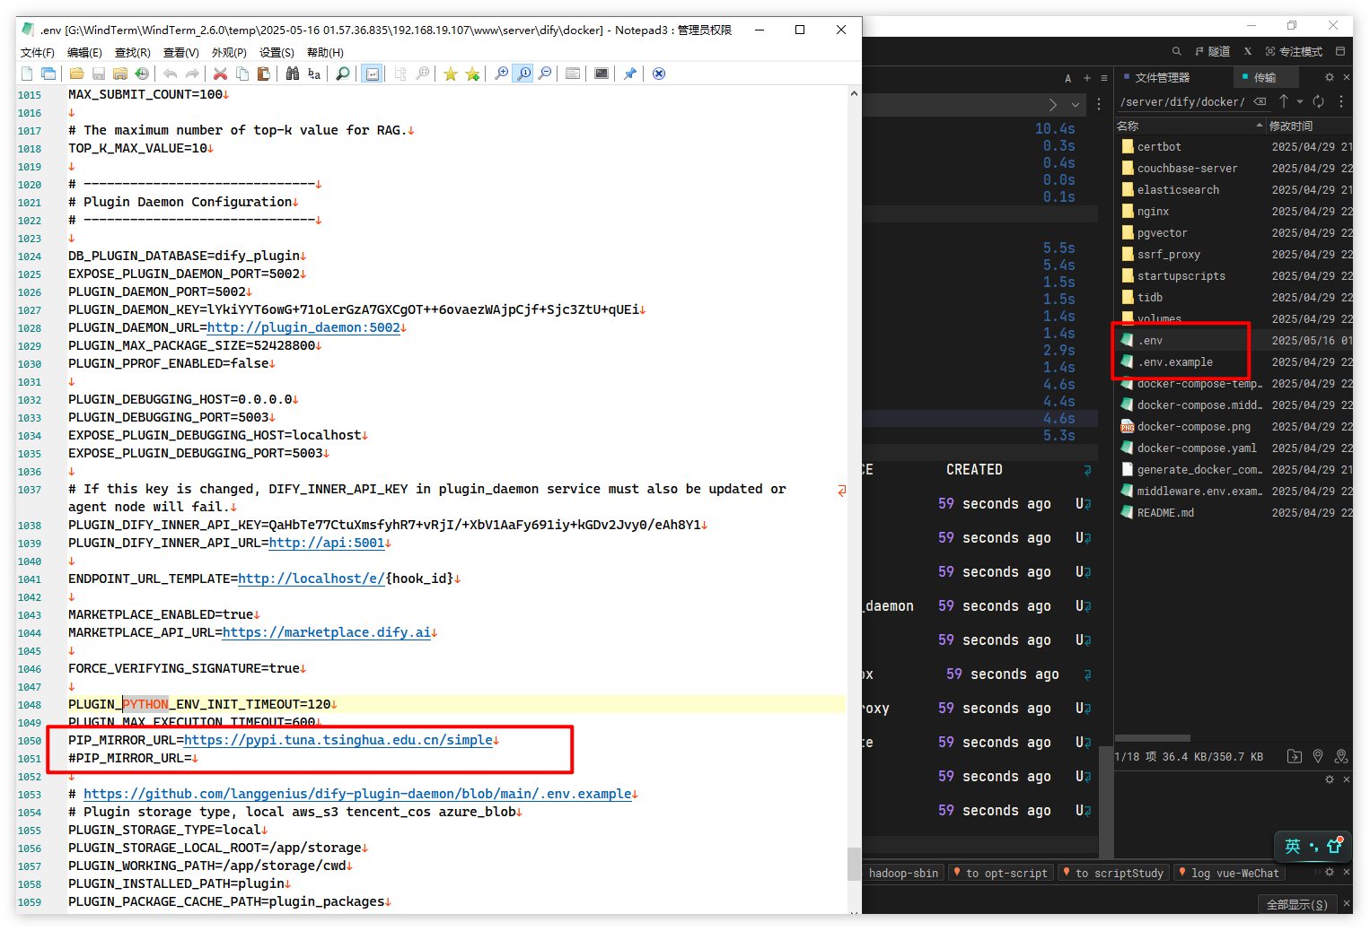Image resolution: width=1370 pixels, height=931 pixels.
Task: Click the reset zoom magnifier icon
Action: pos(523,74)
